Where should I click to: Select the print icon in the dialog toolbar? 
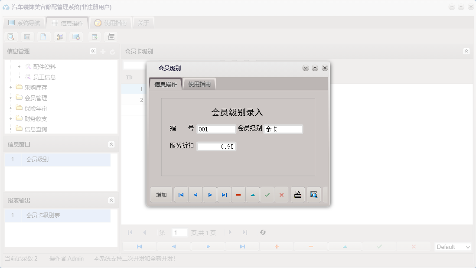click(x=297, y=195)
